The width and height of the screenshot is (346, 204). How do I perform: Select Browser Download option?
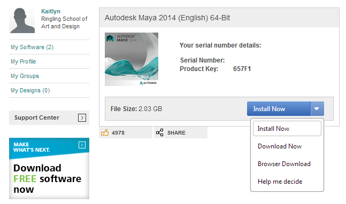(284, 164)
